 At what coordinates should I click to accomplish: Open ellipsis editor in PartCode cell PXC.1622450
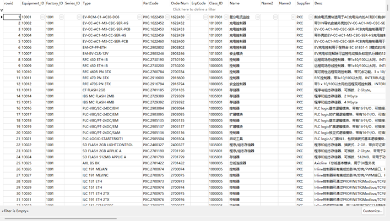[x=167, y=17]
